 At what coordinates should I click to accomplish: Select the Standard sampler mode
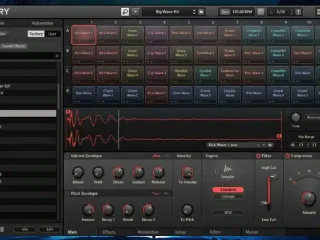tap(228, 190)
